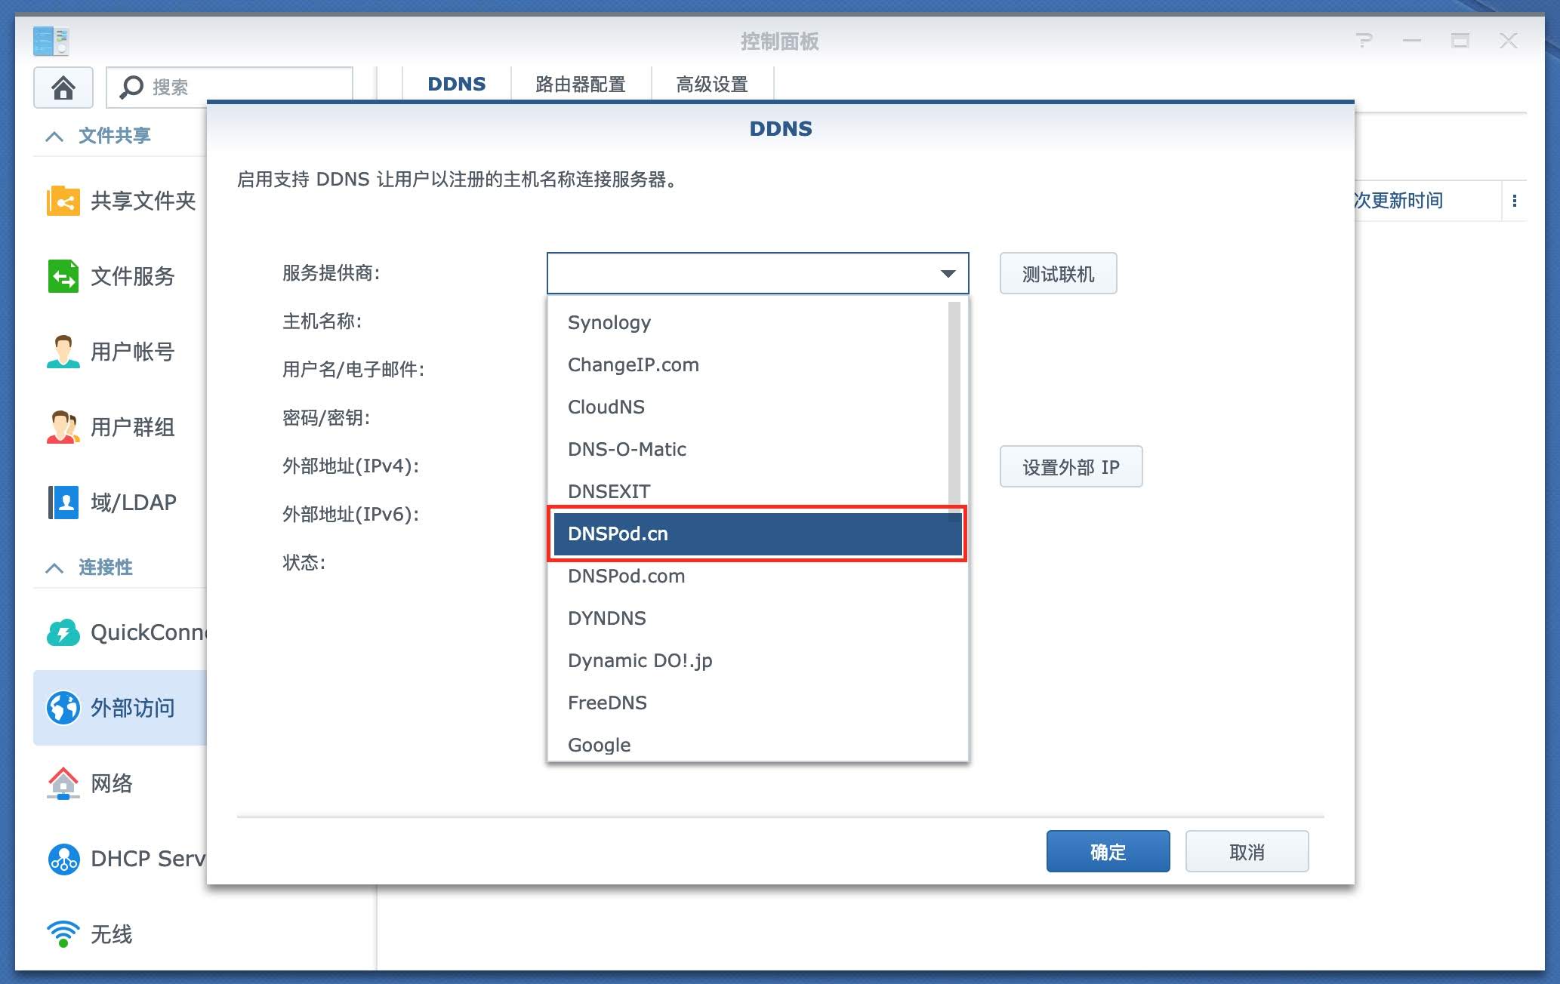The image size is (1560, 984).
Task: Open the Wireless (无线) wifi icon
Action: click(x=63, y=934)
